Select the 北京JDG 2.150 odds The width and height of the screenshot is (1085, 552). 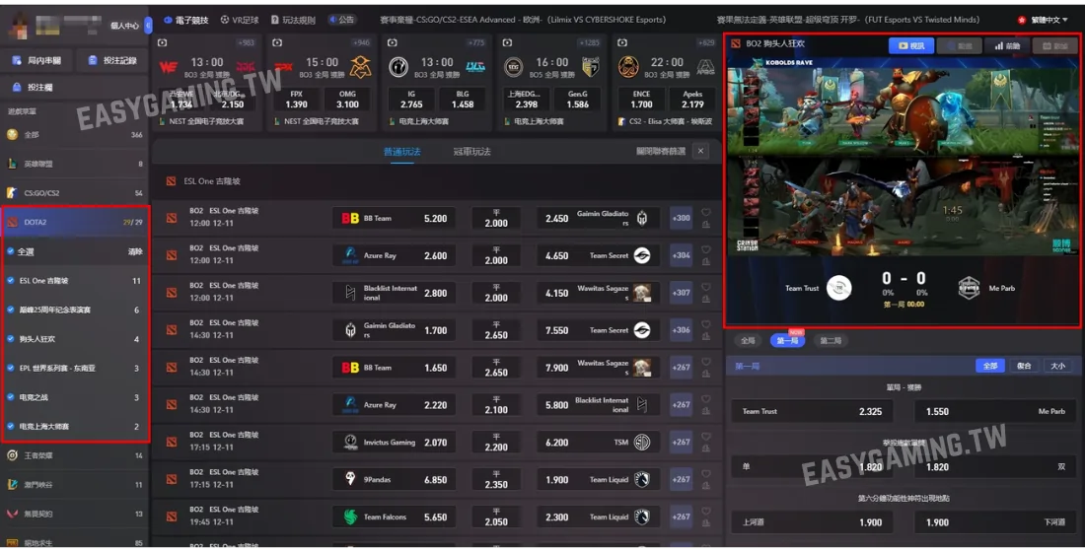[x=233, y=100]
